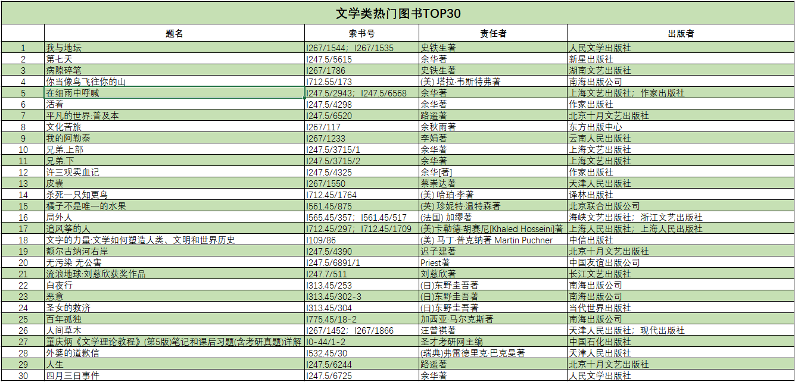Screen dimensions: 795x382
Task: Select the cell 橘子不是唯一的水果
Action: (174, 206)
